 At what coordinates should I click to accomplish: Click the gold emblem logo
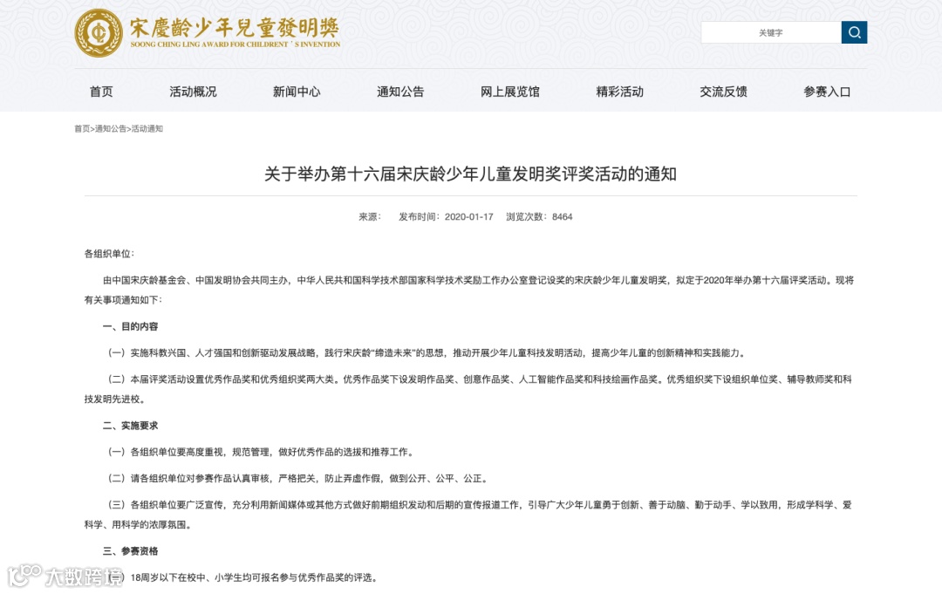(99, 33)
